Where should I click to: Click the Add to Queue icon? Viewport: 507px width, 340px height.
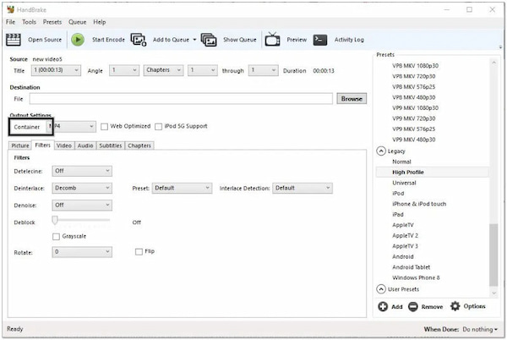pyautogui.click(x=139, y=40)
